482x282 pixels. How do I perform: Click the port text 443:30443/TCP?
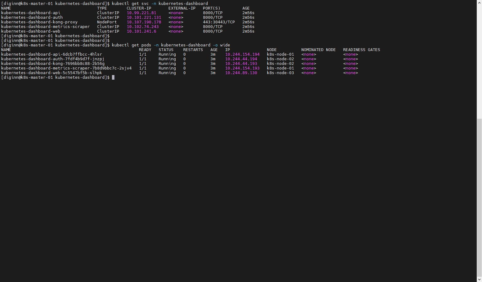(x=219, y=22)
